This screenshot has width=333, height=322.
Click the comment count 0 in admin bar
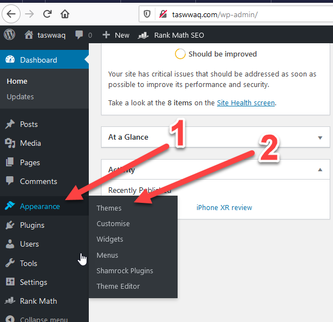pyautogui.click(x=90, y=35)
